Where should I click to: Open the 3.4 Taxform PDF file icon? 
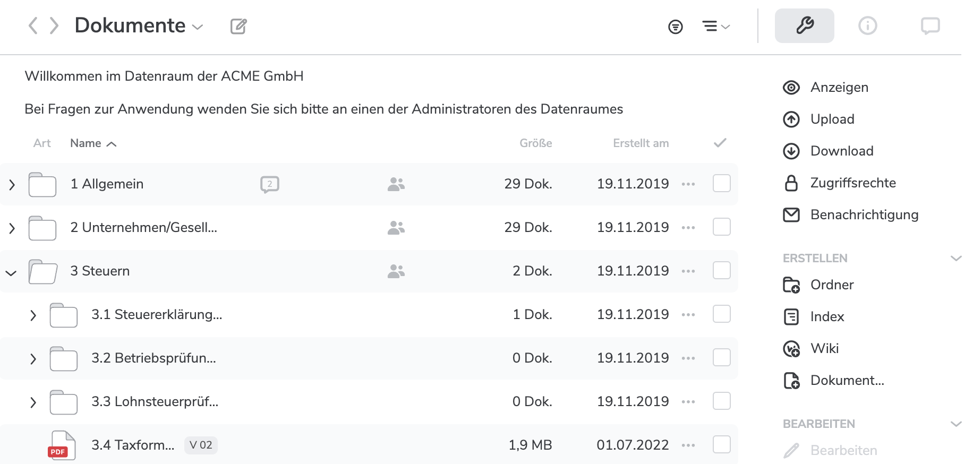[62, 445]
